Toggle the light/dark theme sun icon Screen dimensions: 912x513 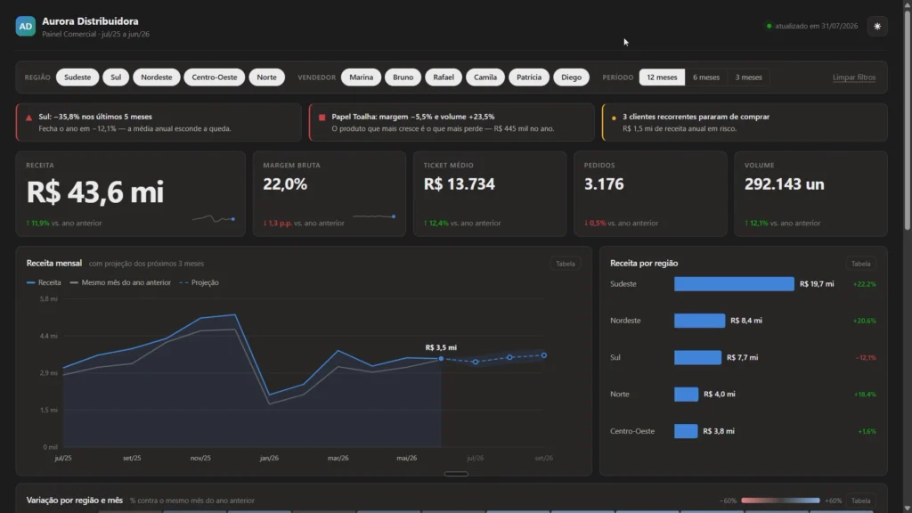[877, 26]
